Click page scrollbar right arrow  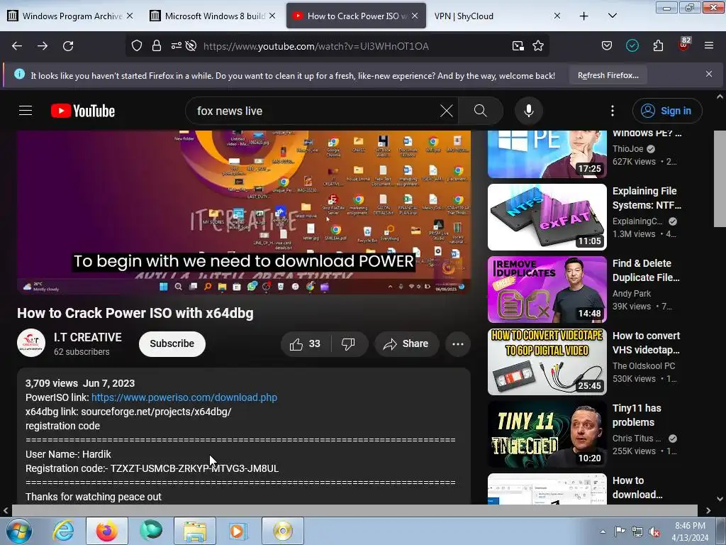pyautogui.click(x=708, y=510)
